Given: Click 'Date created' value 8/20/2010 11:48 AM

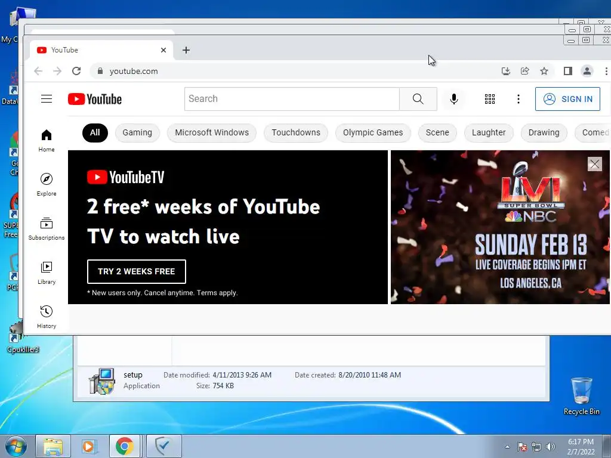Looking at the screenshot, I should click(369, 375).
